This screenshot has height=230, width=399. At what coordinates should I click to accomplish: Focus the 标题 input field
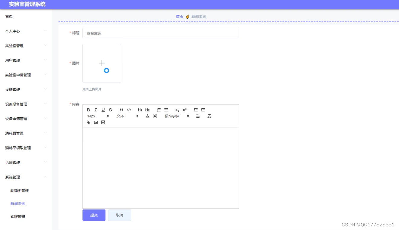click(x=161, y=33)
